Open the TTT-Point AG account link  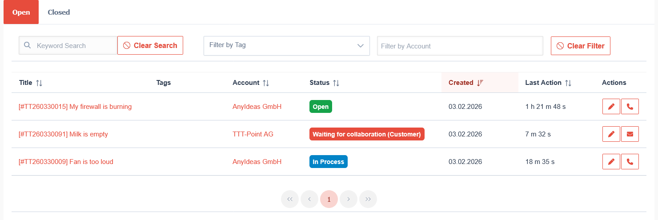click(x=253, y=134)
